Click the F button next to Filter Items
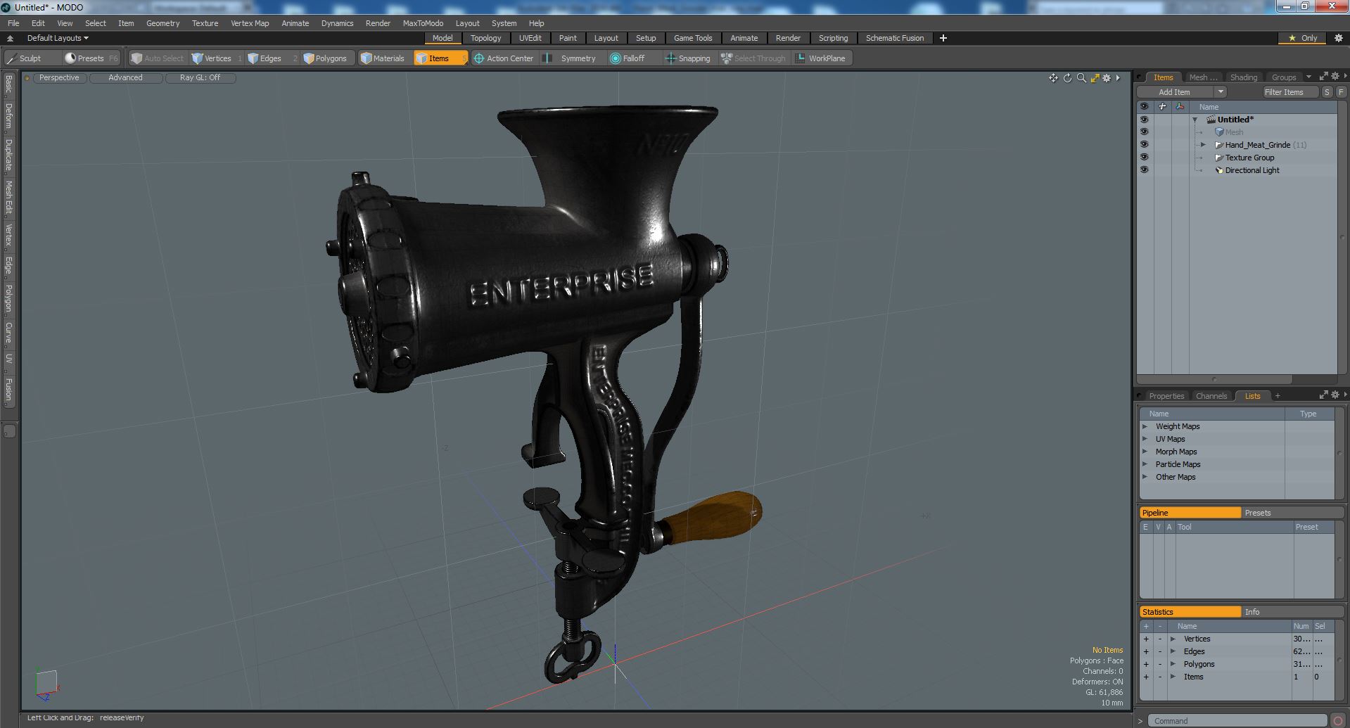The image size is (1350, 728). click(x=1341, y=92)
